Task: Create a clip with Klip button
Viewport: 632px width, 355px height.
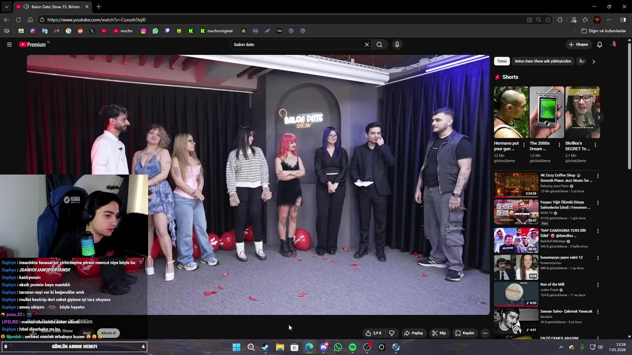Action: click(439, 333)
